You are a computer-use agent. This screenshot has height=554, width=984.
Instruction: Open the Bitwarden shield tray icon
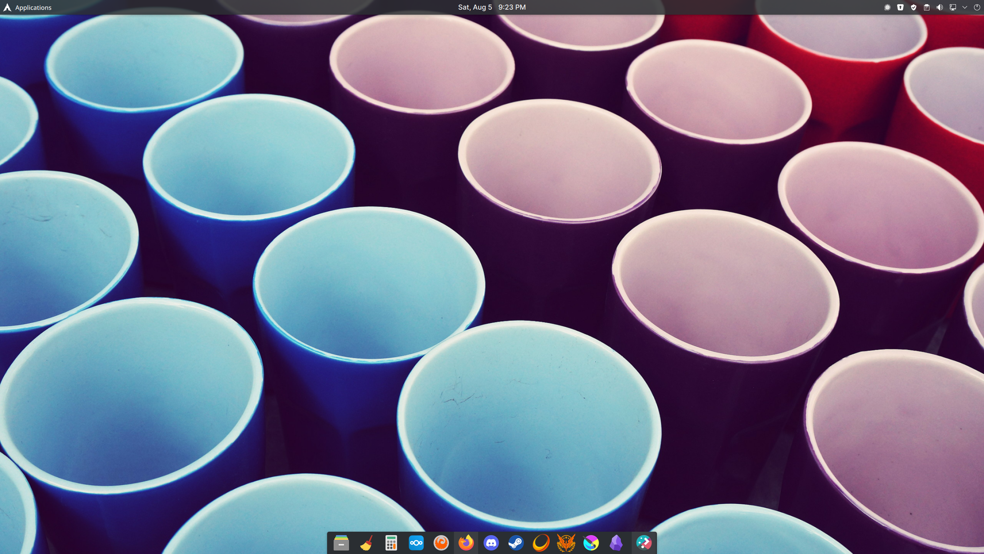[x=900, y=7]
